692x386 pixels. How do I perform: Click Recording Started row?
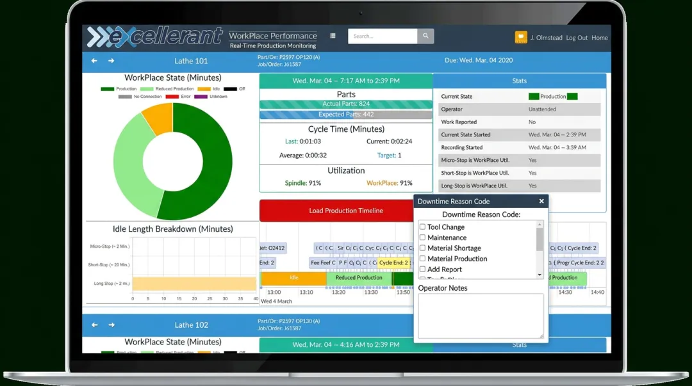[520, 148]
